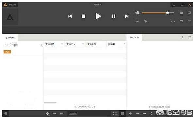Open the sleep timer clock icon
The width and height of the screenshot is (196, 119).
pos(145,22)
